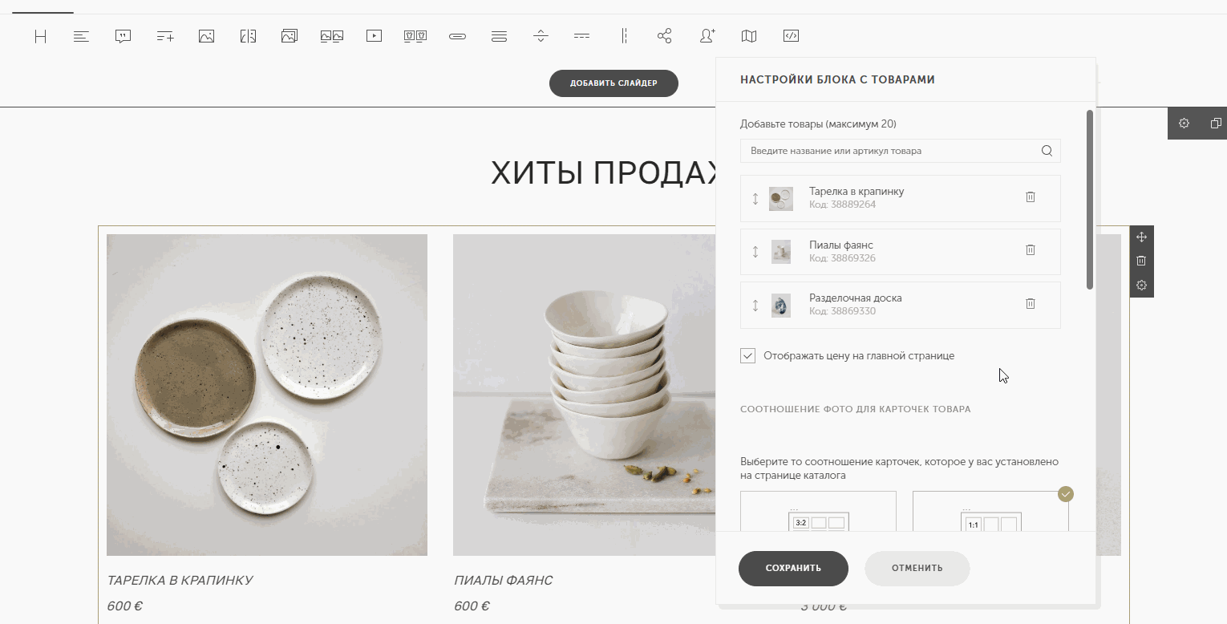Insert a quote block with speech-bubble icon
Screen dimensions: 1227x624
click(123, 36)
